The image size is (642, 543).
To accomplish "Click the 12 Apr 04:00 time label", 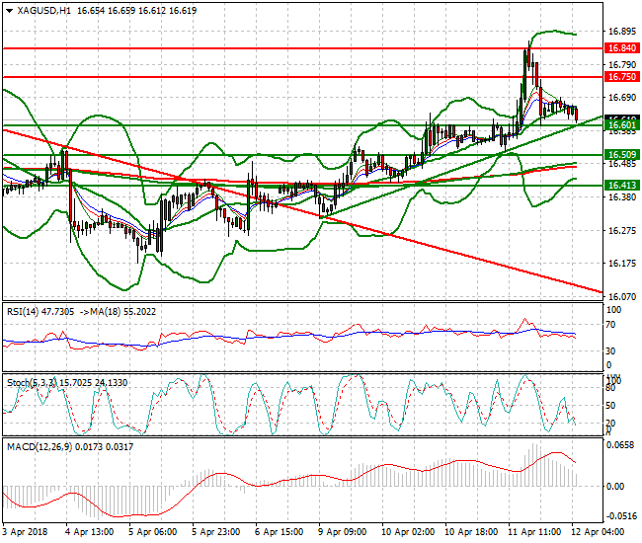I will [597, 532].
